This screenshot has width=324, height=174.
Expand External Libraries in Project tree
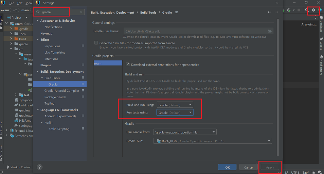(x=6, y=130)
